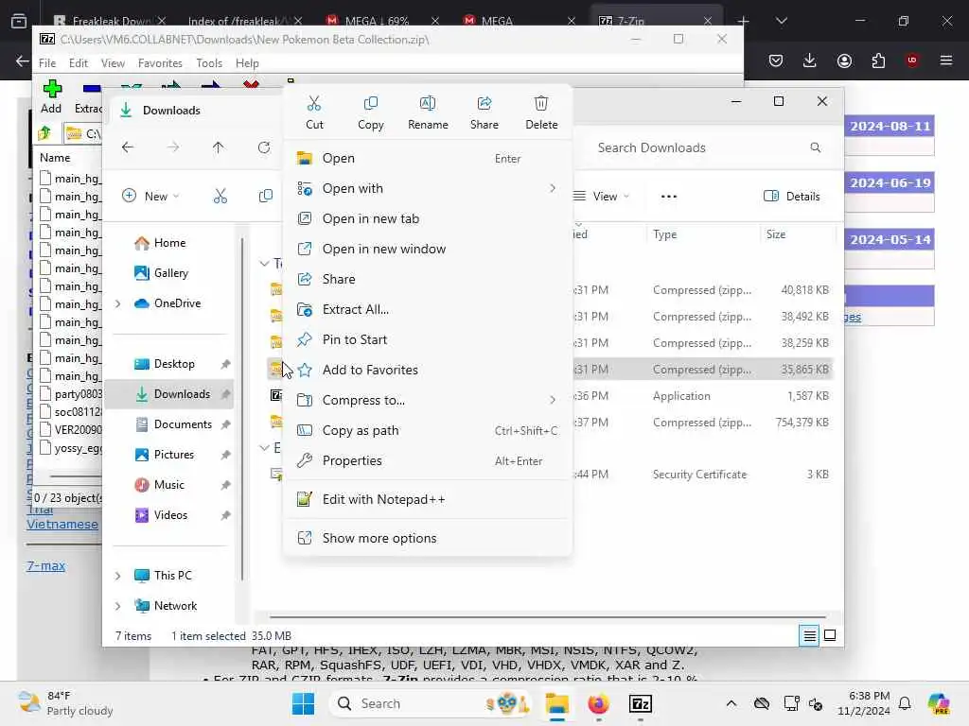Select Copy as path
969x726 pixels.
coord(427,430)
